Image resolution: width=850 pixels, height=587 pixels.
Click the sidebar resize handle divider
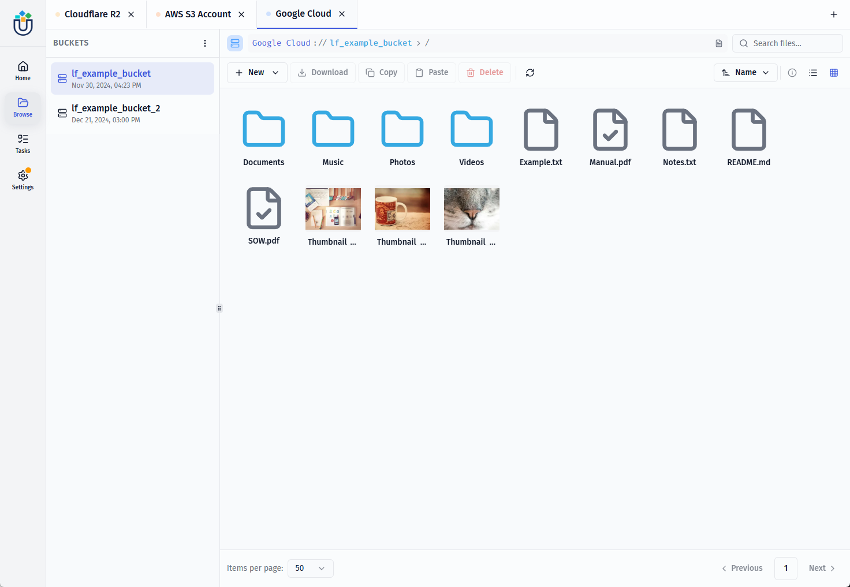click(x=219, y=308)
